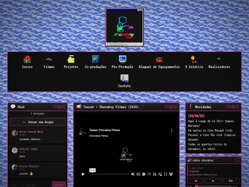249x187 pixels.
Task: Open the video three-dot options menu
Action: click(172, 131)
